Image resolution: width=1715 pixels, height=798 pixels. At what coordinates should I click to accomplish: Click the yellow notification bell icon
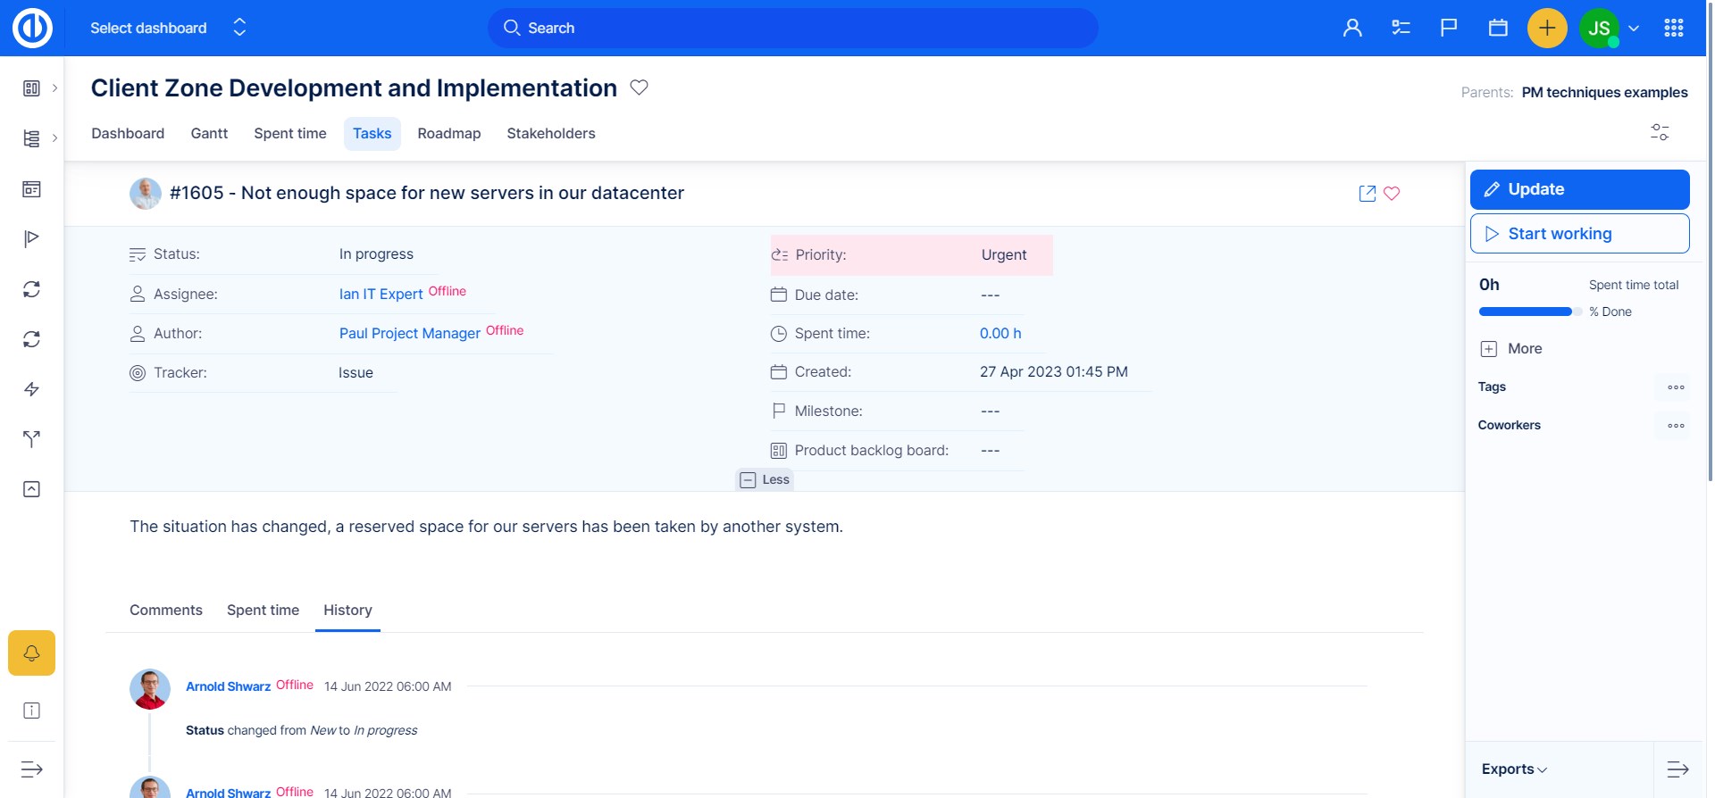31,653
